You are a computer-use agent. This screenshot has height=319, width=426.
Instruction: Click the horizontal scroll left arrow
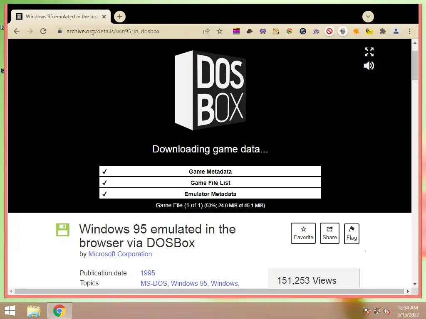tap(11, 291)
